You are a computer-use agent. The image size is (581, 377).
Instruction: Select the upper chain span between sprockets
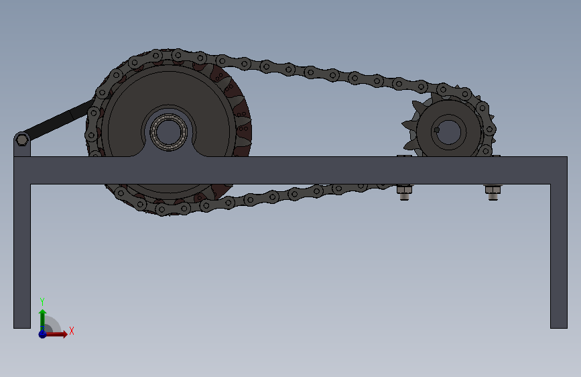tap(322, 72)
